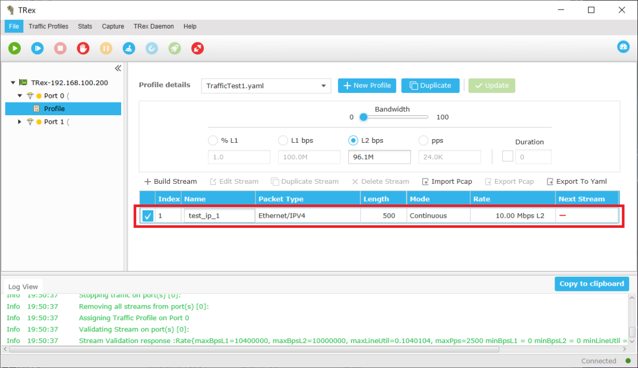Click the red hand stop-all icon

[83, 48]
